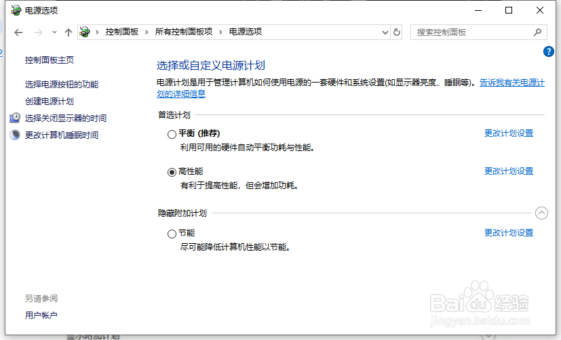Click 电源选项 in the breadcrumb
The image size is (561, 340).
tap(246, 32)
